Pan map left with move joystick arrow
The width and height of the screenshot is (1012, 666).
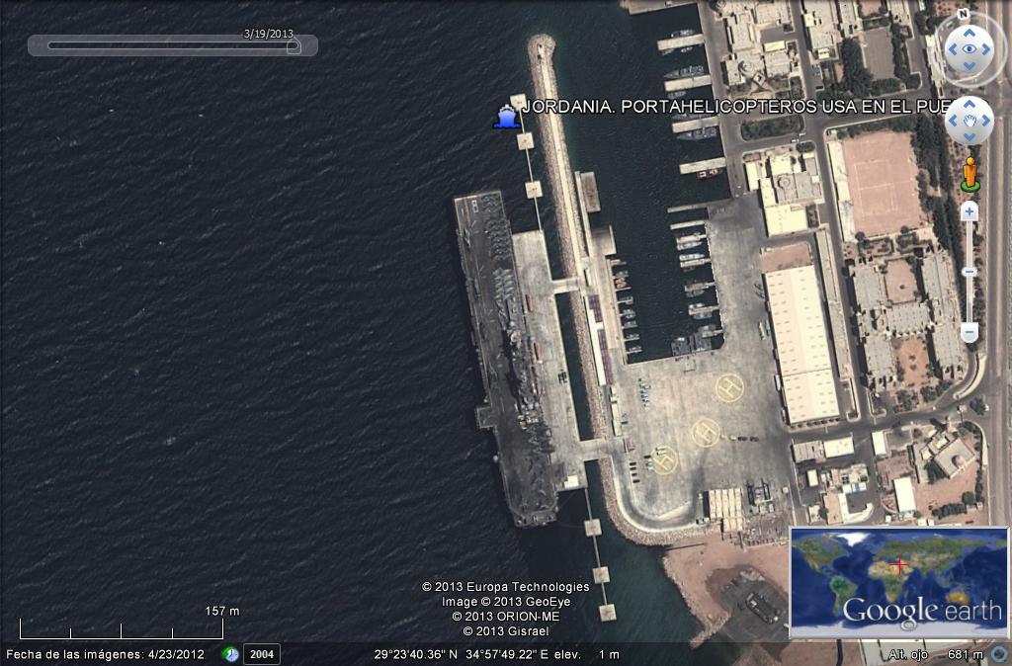pos(952,121)
